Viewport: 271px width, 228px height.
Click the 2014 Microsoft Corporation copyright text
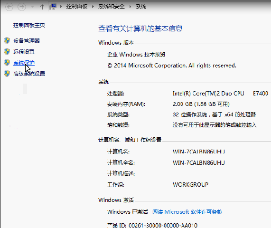point(172,66)
